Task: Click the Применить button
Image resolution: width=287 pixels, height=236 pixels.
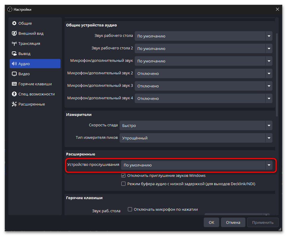Action: click(263, 222)
